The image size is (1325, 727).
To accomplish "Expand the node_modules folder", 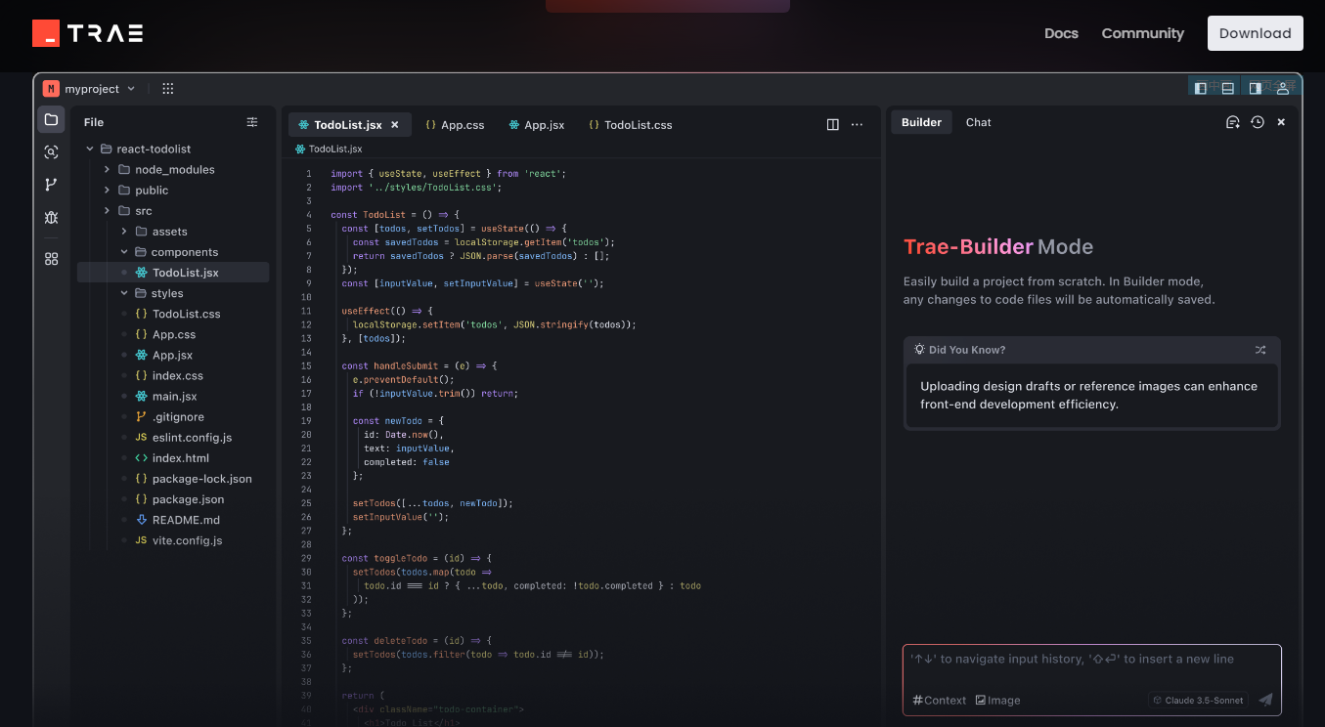I will (108, 169).
